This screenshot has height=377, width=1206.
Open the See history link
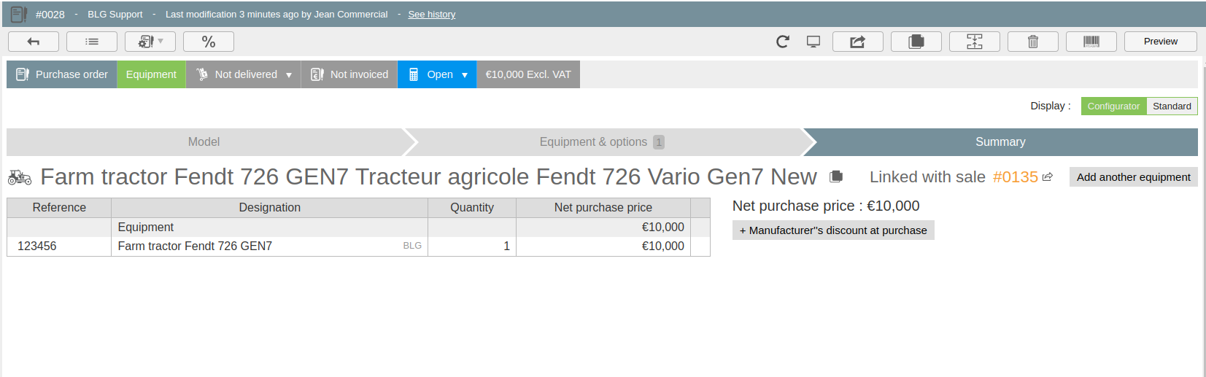pos(431,15)
